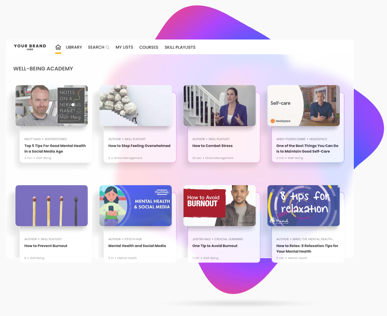
Task: Click the search magnifier icon
Action: (x=108, y=47)
